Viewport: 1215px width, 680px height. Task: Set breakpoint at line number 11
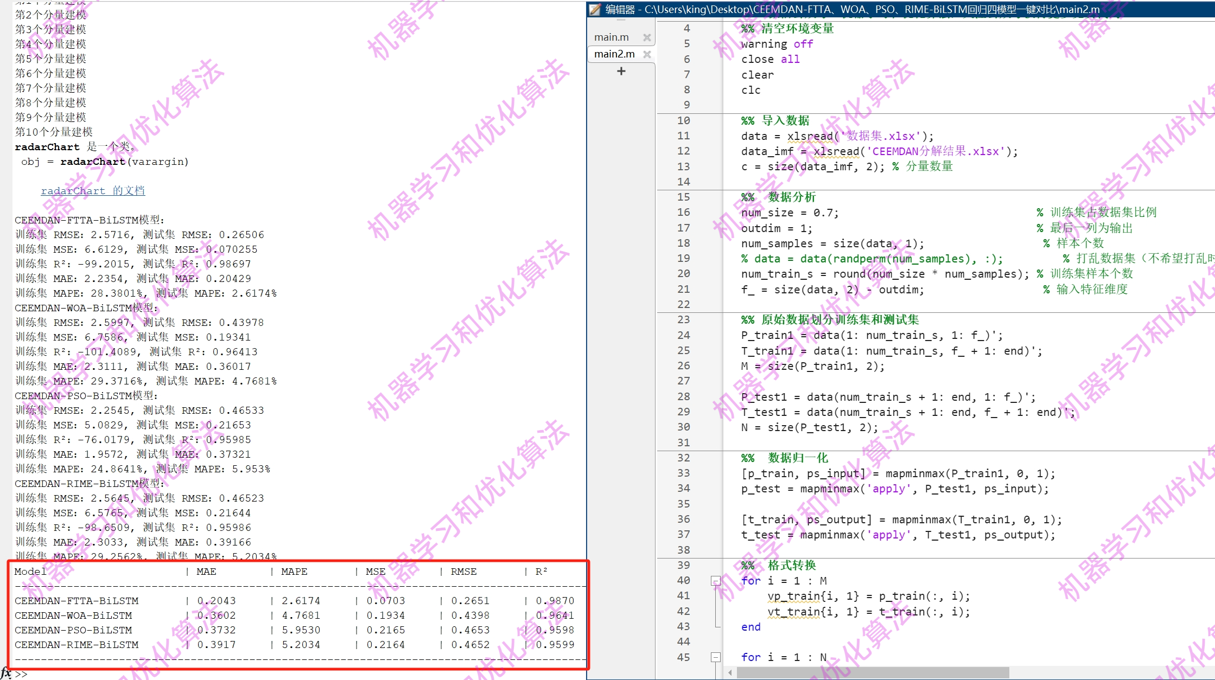(x=683, y=136)
